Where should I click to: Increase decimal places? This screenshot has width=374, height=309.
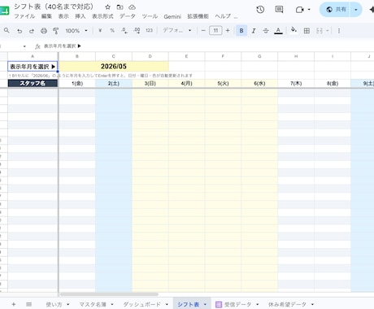pos(137,31)
